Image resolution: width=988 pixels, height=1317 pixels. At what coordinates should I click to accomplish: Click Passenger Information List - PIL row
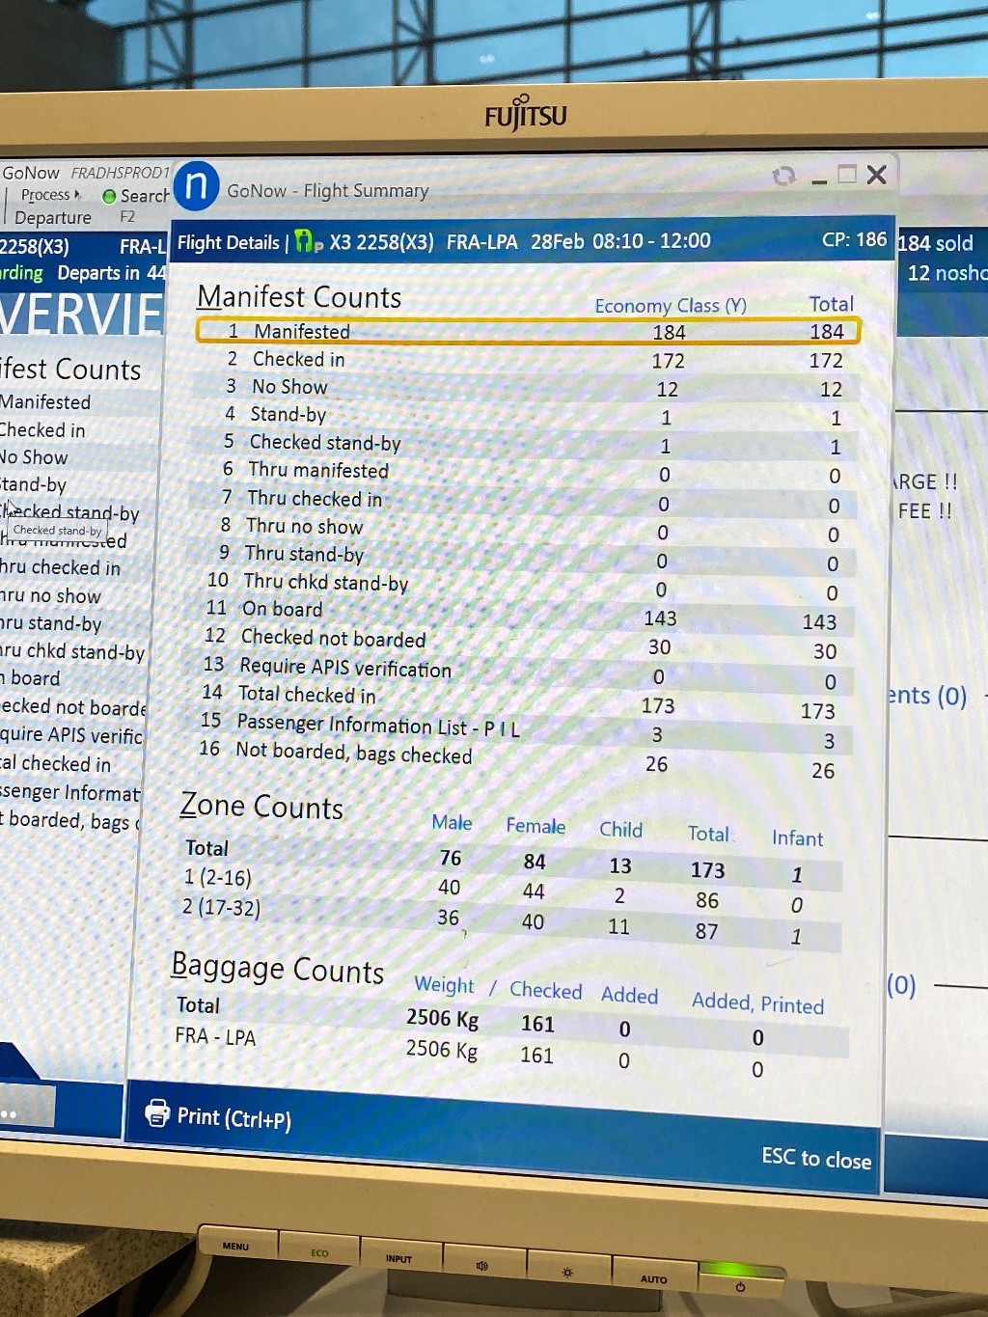tap(521, 727)
